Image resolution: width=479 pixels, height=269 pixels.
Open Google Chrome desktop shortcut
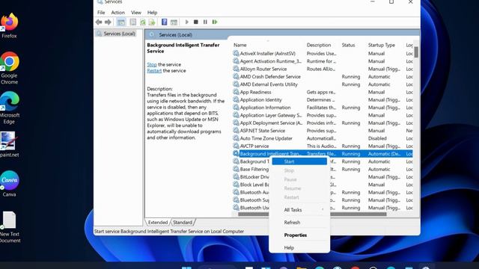tap(9, 68)
